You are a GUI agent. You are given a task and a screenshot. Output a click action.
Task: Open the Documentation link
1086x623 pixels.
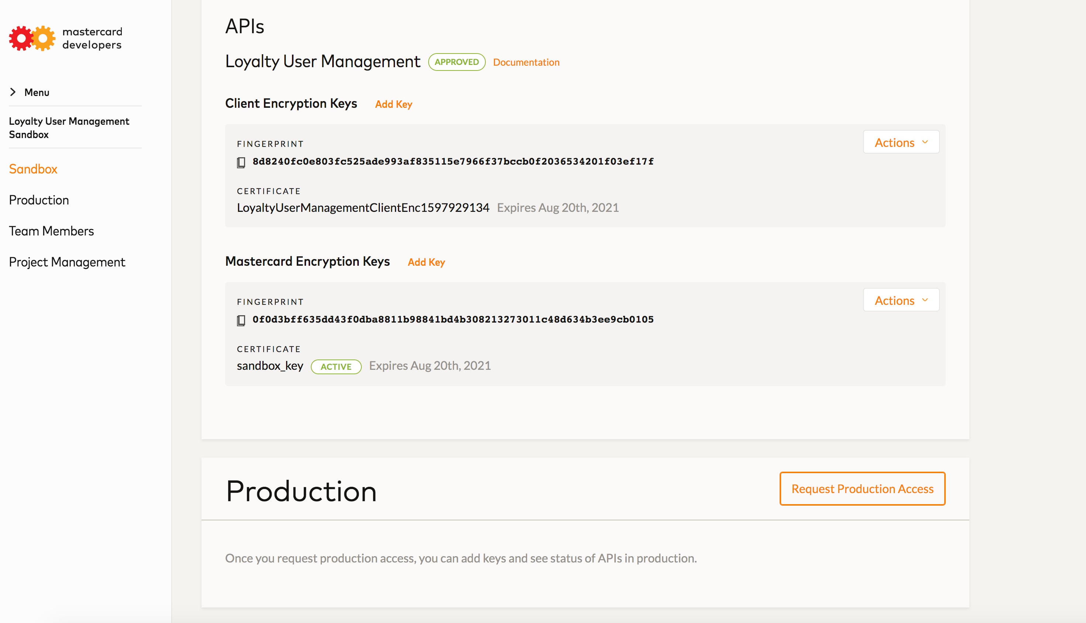525,62
